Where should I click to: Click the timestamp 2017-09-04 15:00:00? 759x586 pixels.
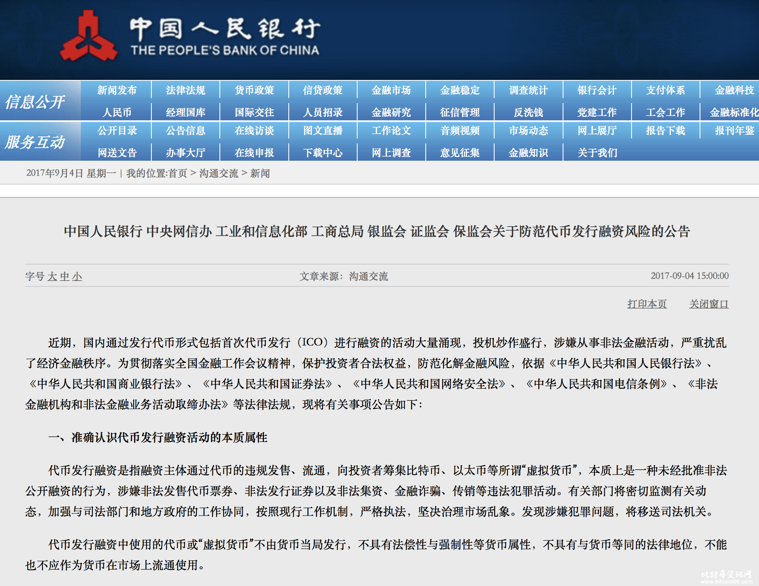tap(690, 276)
